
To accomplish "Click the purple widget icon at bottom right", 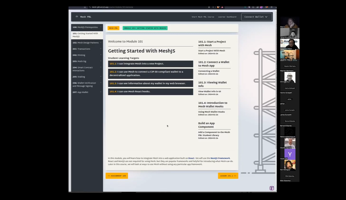I will [x=272, y=188].
